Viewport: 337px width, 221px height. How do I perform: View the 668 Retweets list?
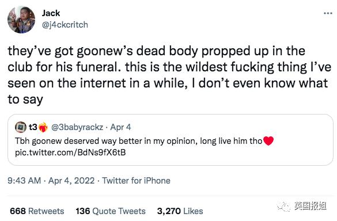coord(37,211)
